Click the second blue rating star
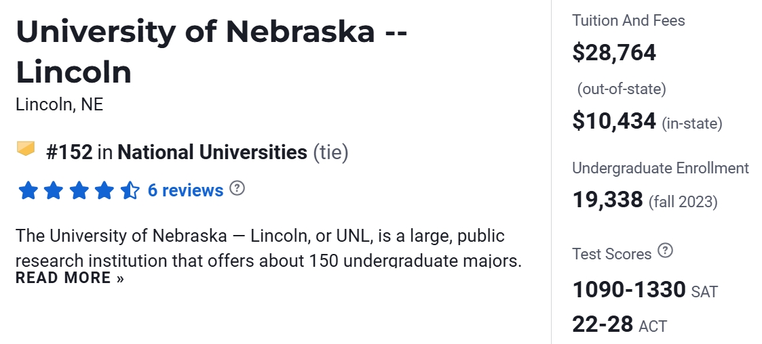The height and width of the screenshot is (344, 762). pos(54,191)
